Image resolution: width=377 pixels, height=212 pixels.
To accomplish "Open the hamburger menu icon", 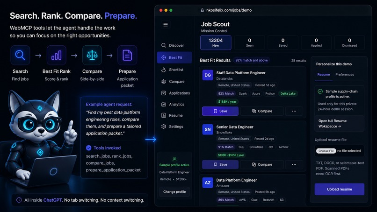I will pos(166,24).
